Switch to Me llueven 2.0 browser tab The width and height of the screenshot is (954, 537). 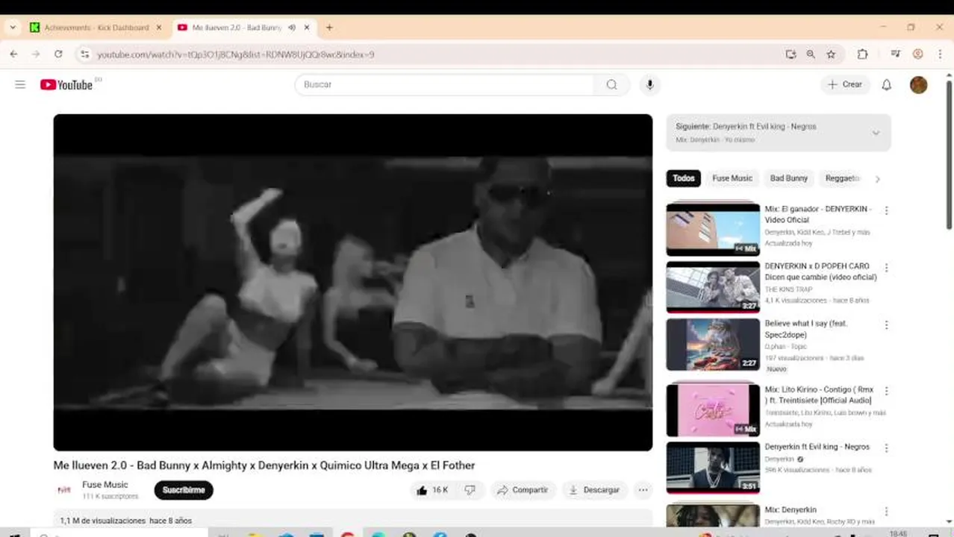click(x=236, y=28)
